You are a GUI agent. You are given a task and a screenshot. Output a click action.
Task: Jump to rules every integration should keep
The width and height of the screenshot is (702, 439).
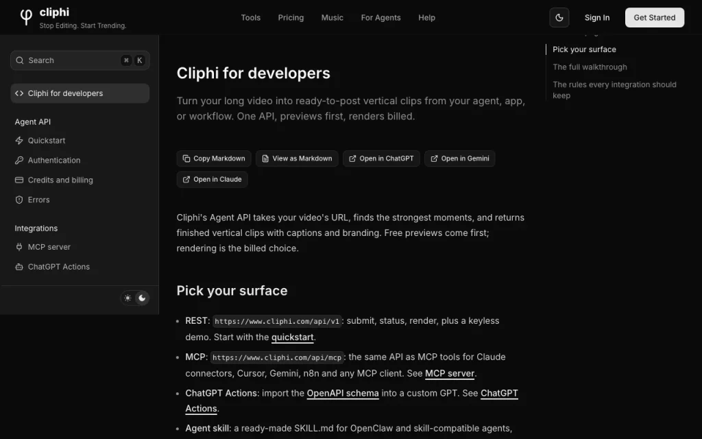click(614, 90)
